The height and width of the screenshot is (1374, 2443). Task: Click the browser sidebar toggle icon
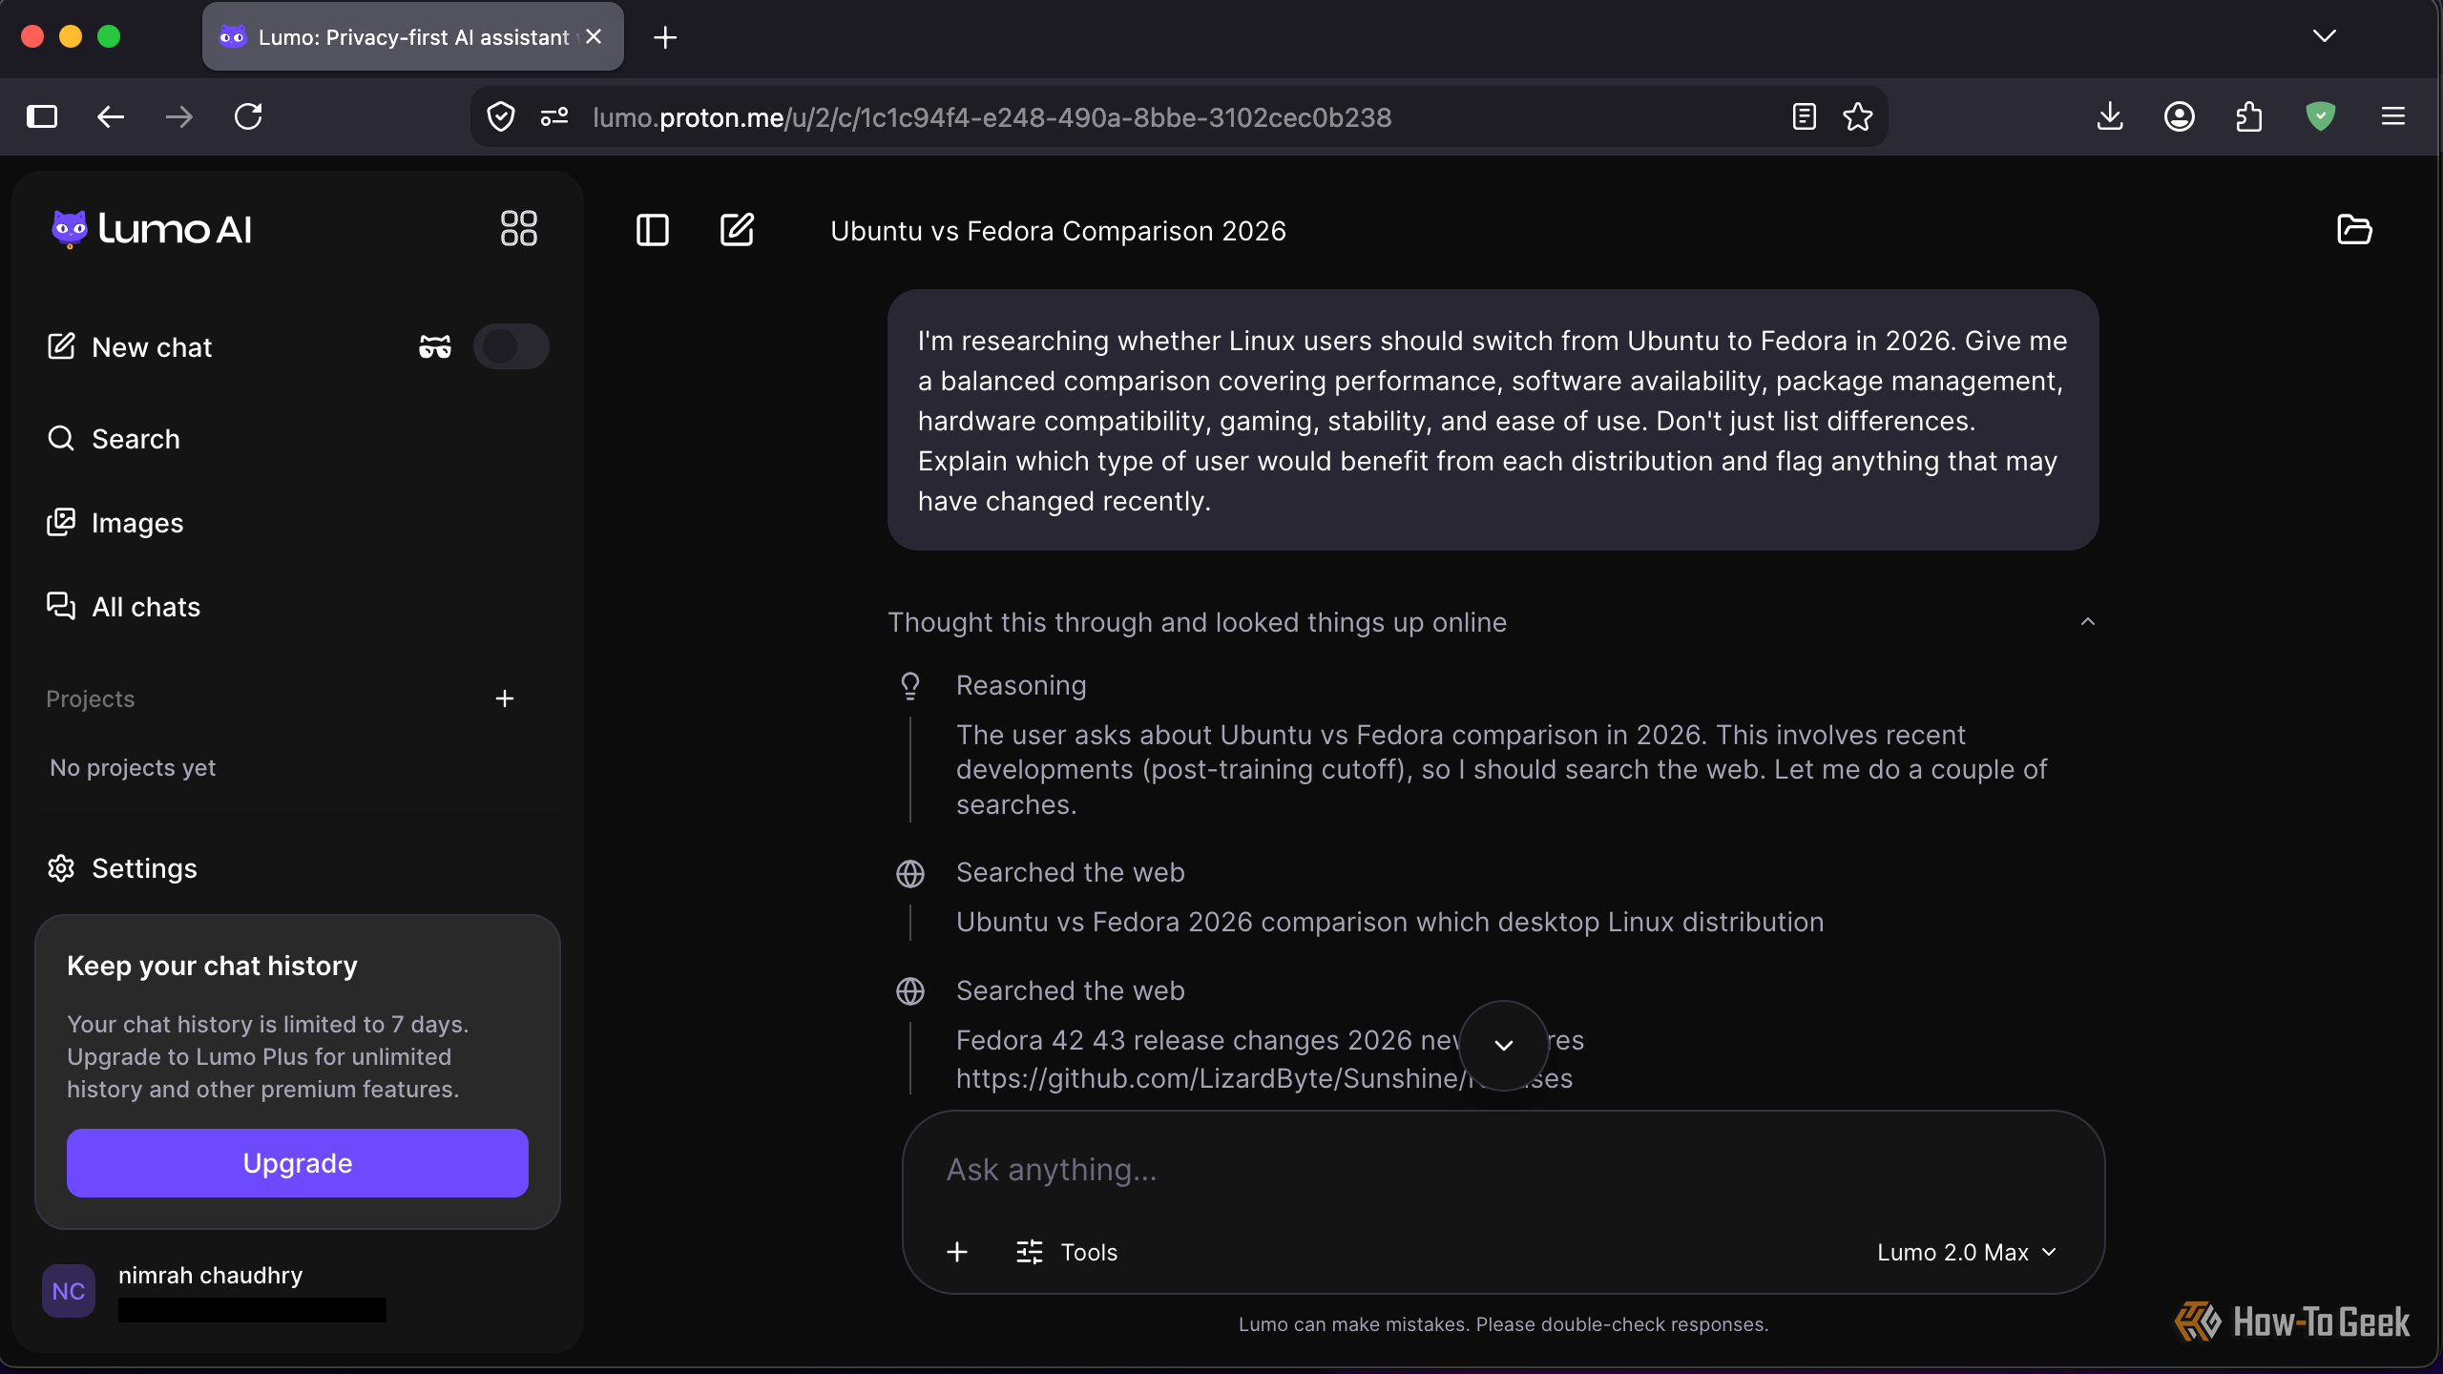[x=42, y=116]
